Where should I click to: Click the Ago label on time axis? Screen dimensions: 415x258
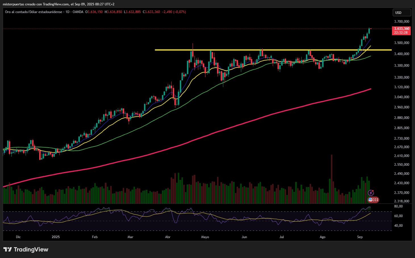point(322,237)
